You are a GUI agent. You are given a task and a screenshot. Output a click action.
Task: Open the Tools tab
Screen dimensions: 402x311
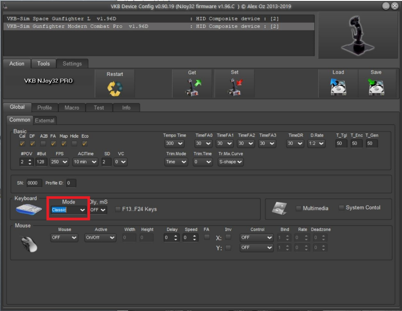(44, 64)
